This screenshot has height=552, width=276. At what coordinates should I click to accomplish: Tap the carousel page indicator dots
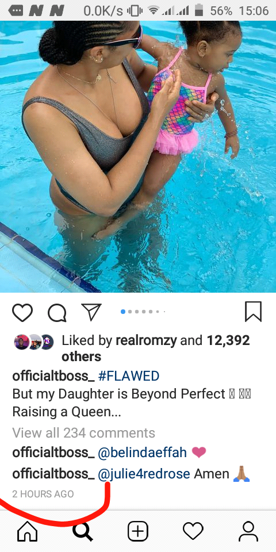(143, 312)
